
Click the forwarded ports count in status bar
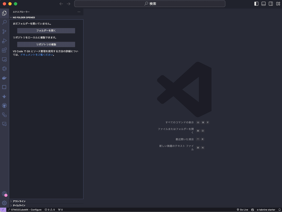tap(60, 210)
